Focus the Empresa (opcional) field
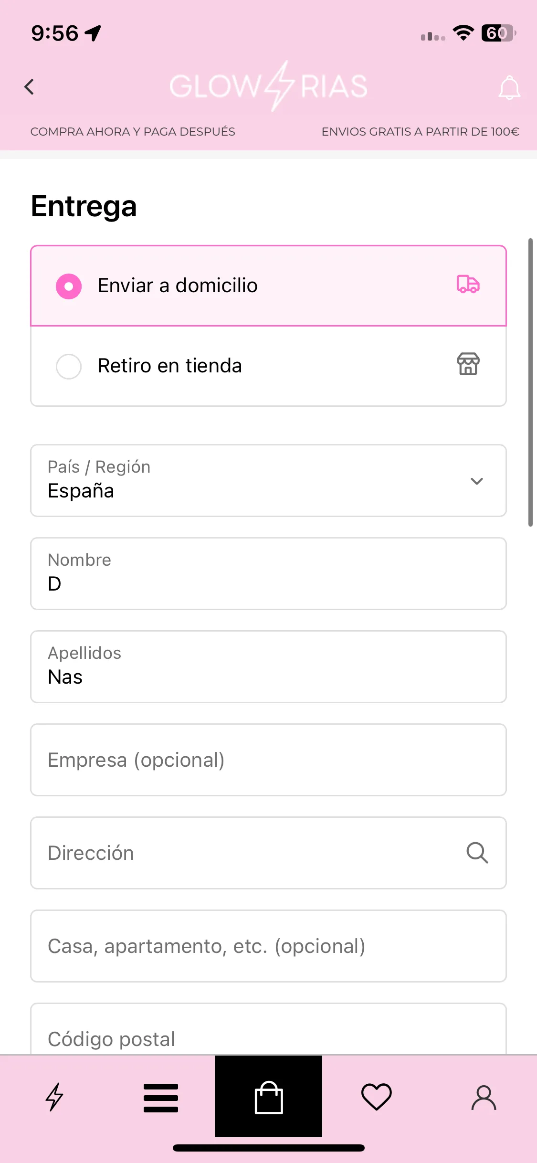The height and width of the screenshot is (1163, 537). [268, 760]
